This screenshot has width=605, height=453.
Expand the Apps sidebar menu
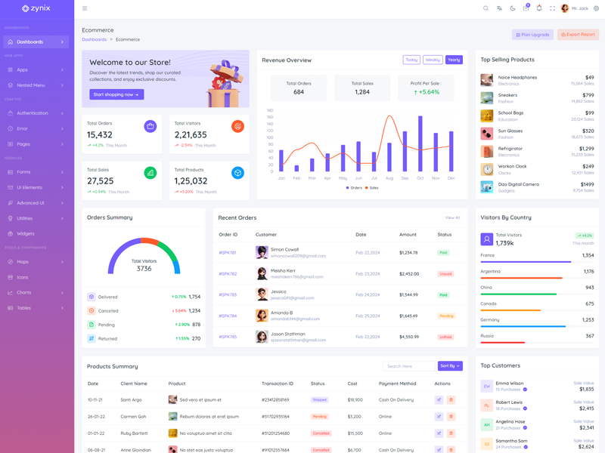[36, 69]
